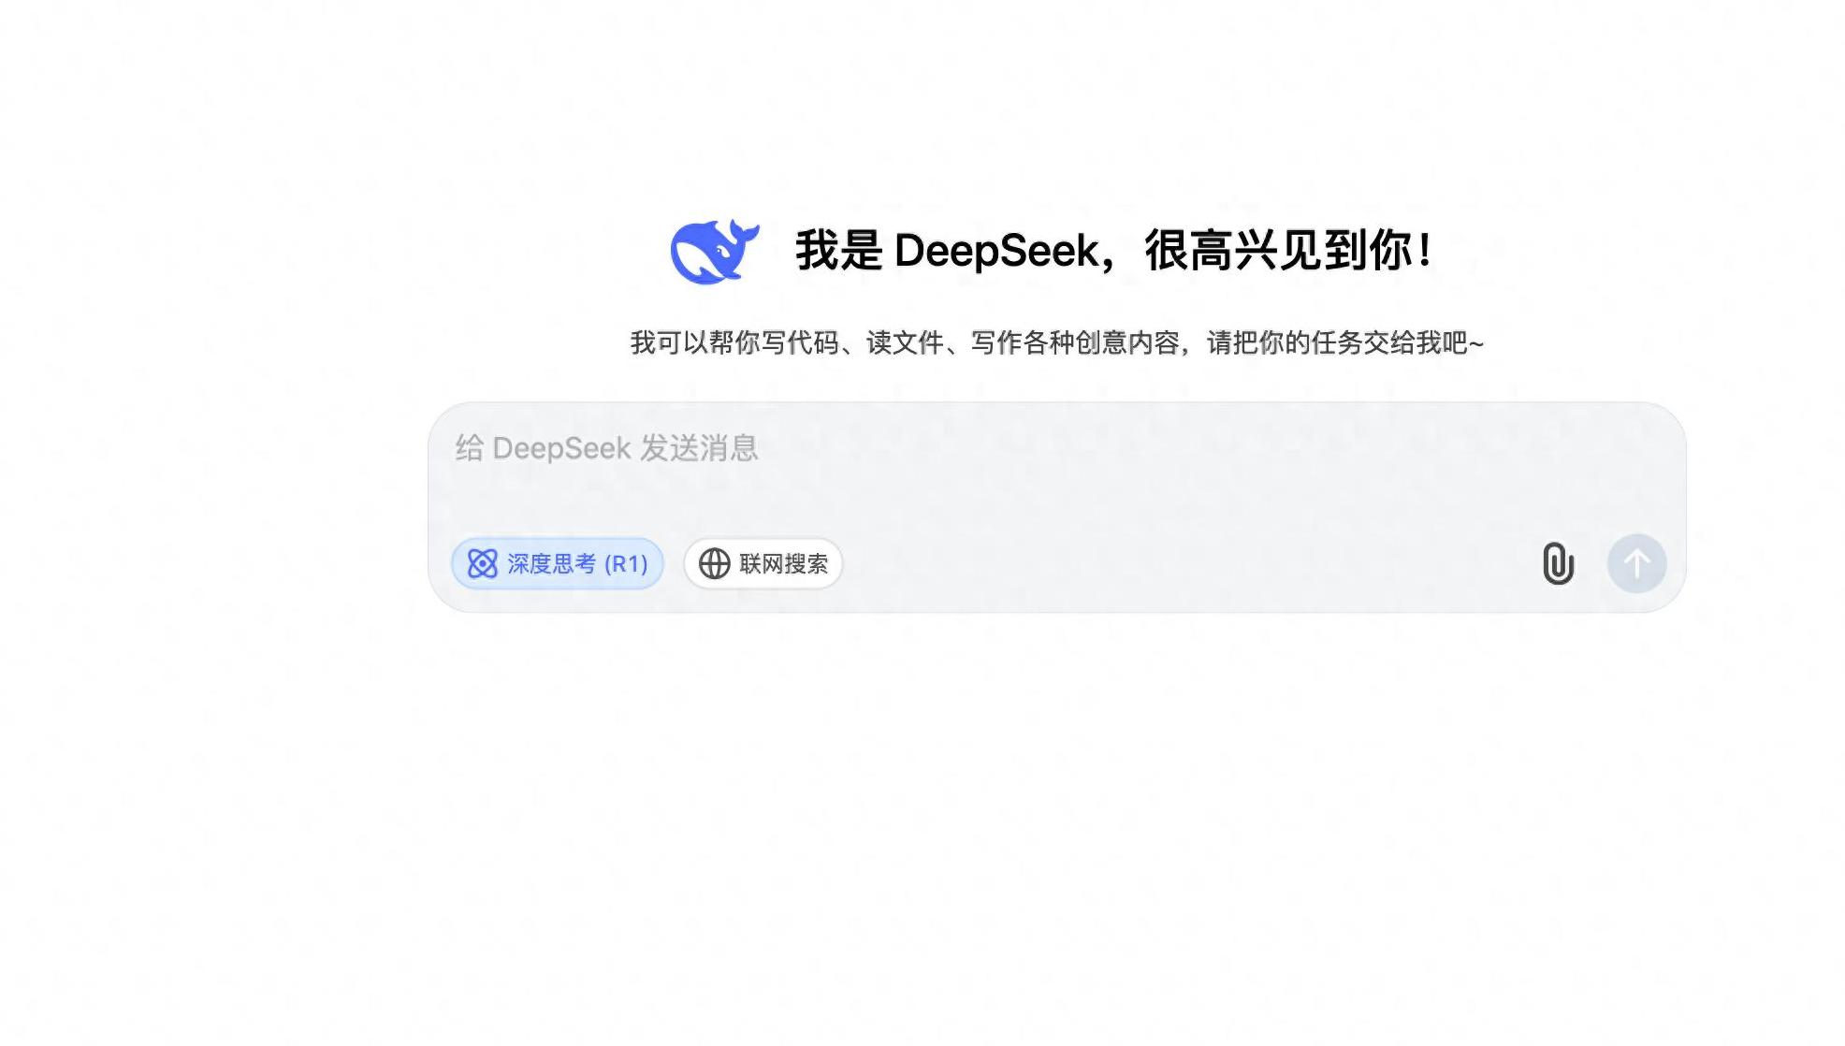Viewport: 1845px width, 1046px height.
Task: Click the globe icon in 联网搜索 button
Action: click(x=715, y=563)
